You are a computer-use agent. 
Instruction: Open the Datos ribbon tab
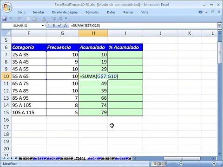coord(111,12)
